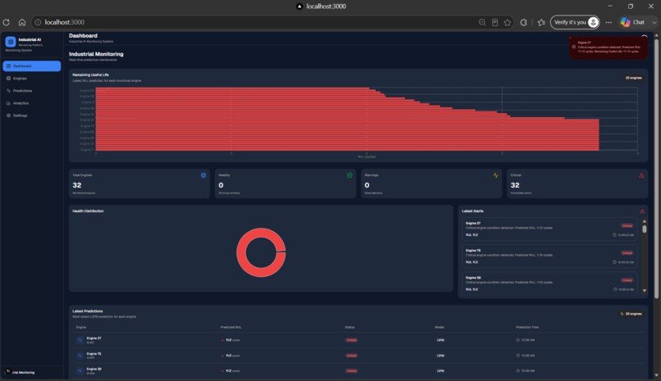The height and width of the screenshot is (381, 661).
Task: Click the zoom out magnifier in address bar
Action: 482,22
